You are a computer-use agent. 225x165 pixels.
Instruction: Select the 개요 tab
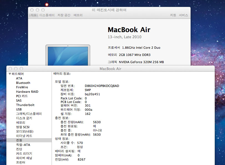[34, 15]
